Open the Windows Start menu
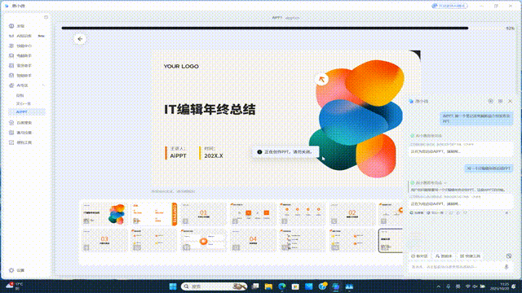522x293 pixels. (173, 286)
